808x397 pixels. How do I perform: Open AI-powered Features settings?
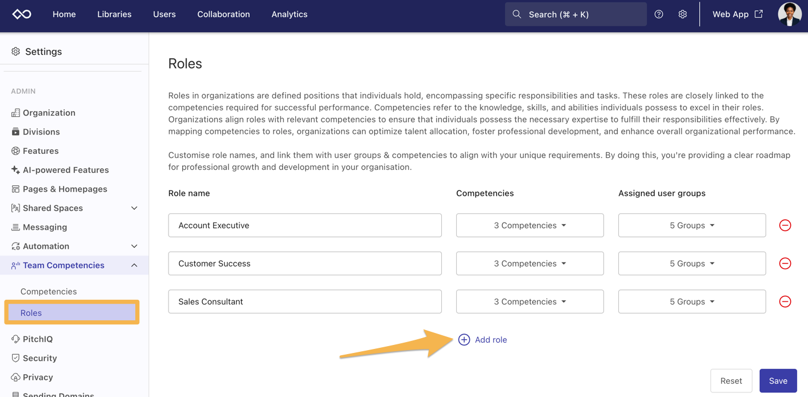[65, 170]
